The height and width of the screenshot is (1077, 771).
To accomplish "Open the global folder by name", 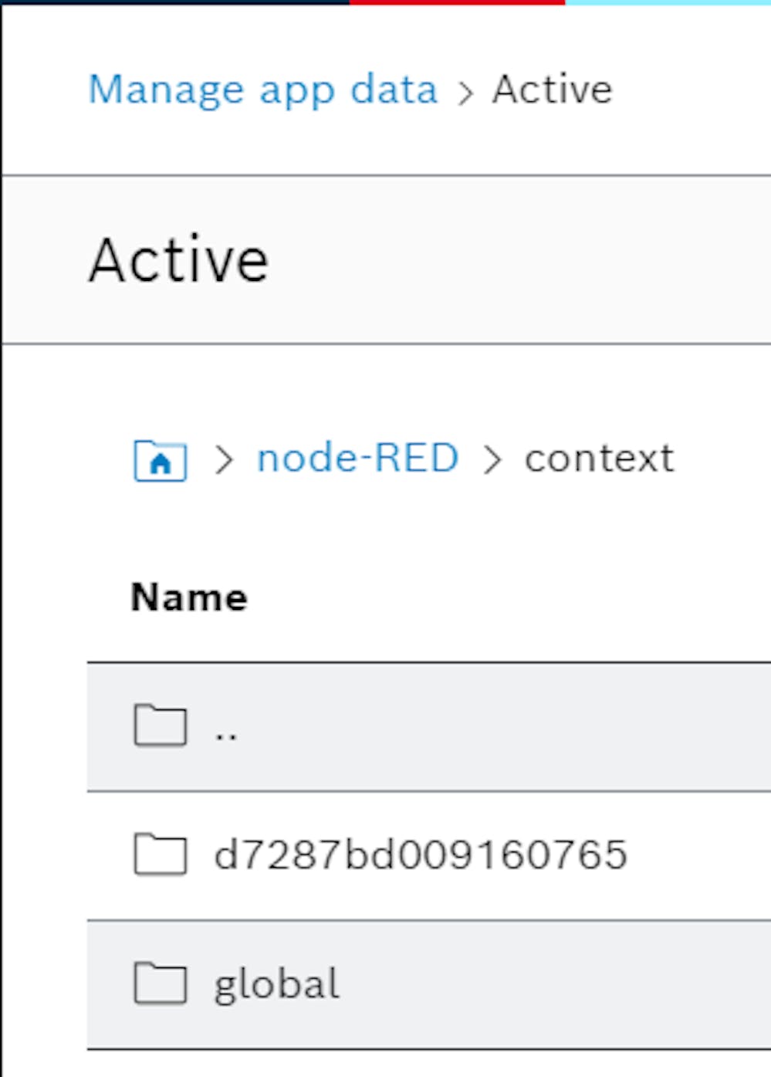I will [276, 984].
